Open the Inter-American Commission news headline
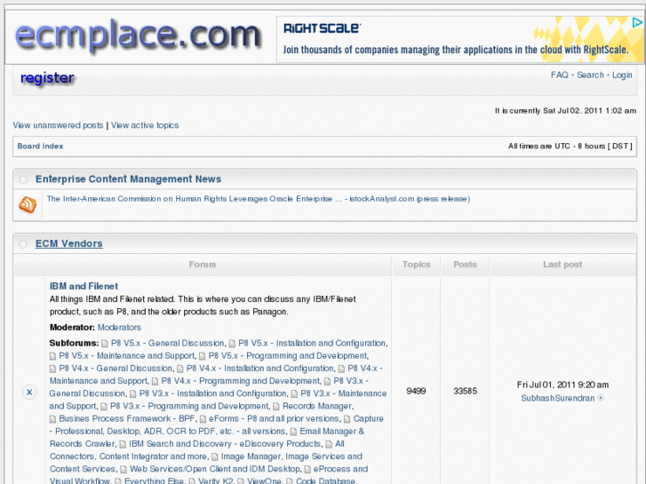This screenshot has width=646, height=484. pyautogui.click(x=258, y=199)
